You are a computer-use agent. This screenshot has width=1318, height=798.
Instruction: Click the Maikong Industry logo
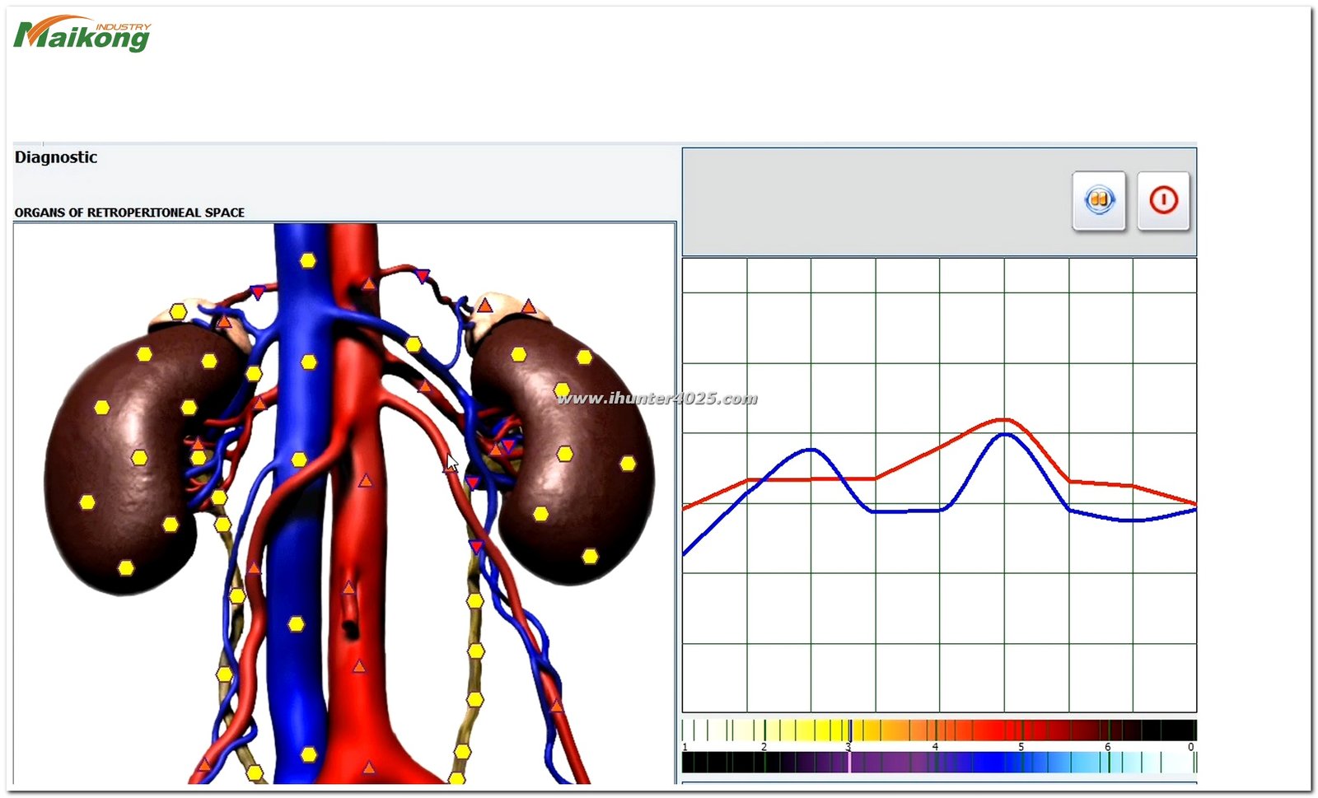(82, 35)
